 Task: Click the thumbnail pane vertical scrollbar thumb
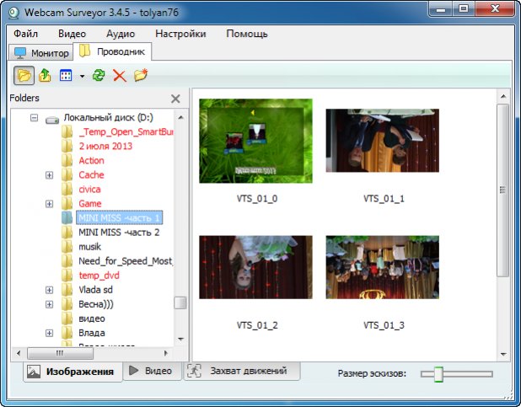(503, 190)
